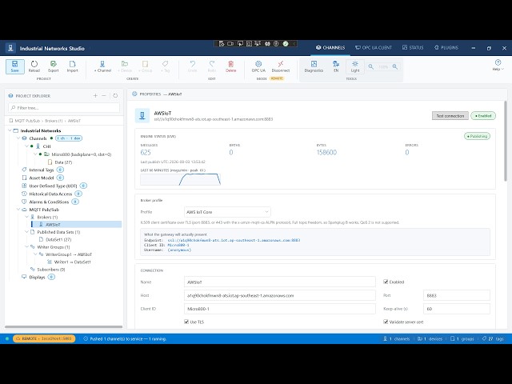Click the properties panel vertical scrollbar
This screenshot has width=512, height=384.
click(x=506, y=141)
